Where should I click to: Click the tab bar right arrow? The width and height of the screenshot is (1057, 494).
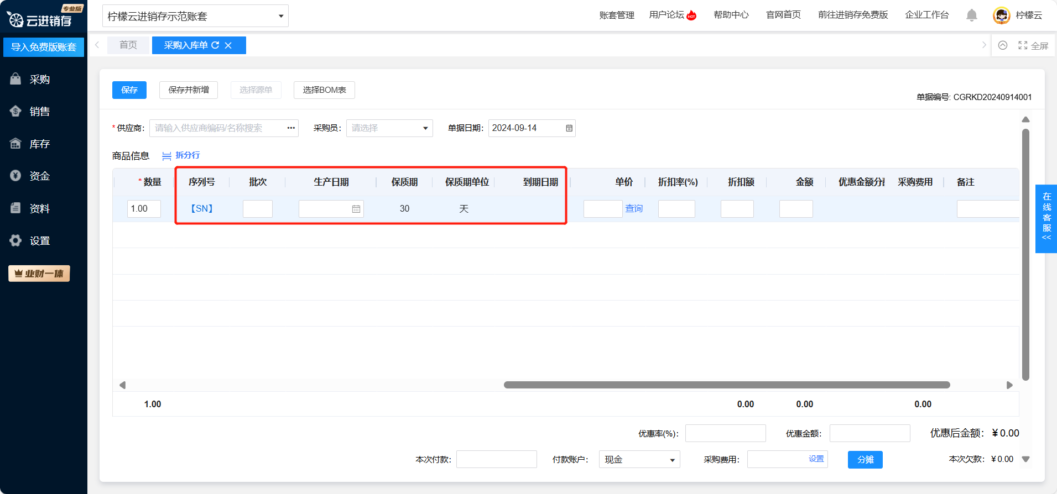coord(984,45)
